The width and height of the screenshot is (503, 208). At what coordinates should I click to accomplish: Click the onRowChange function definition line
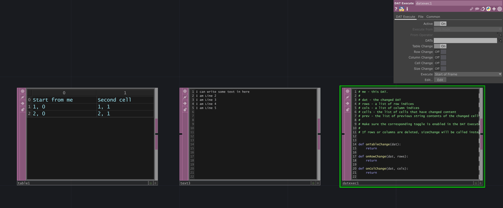[x=383, y=156]
